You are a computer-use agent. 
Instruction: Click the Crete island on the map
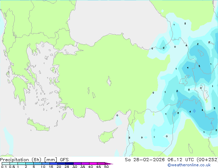point(38,125)
